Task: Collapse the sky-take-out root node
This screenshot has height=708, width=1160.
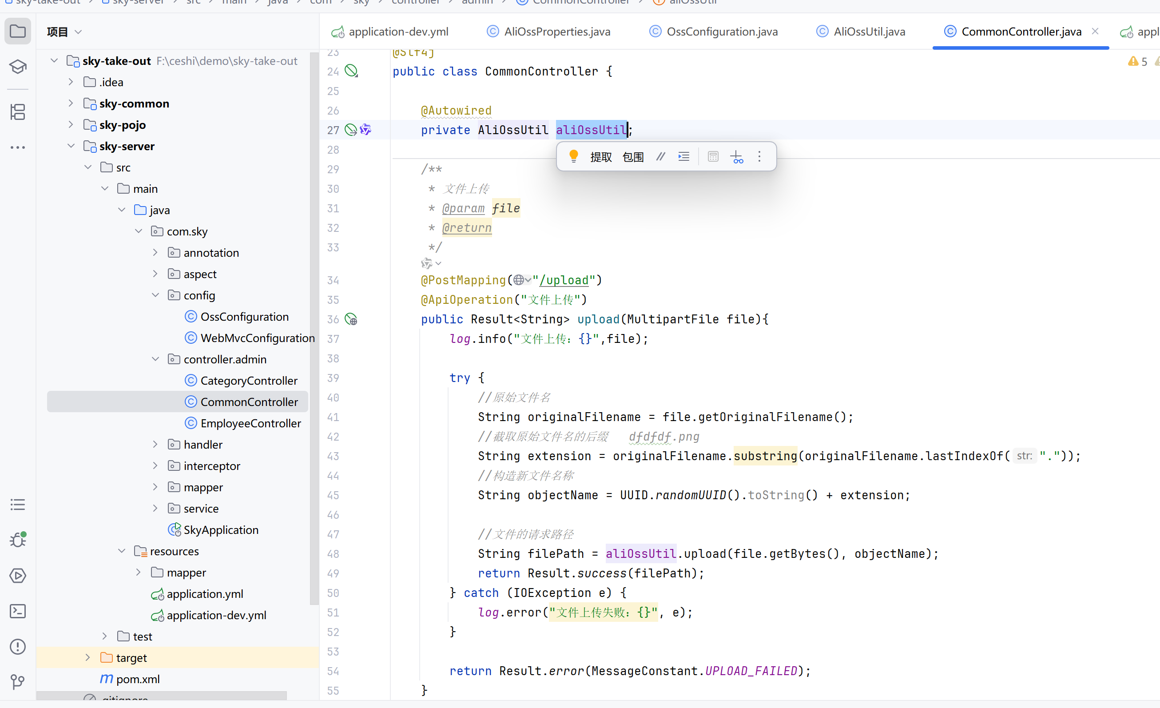Action: click(54, 61)
